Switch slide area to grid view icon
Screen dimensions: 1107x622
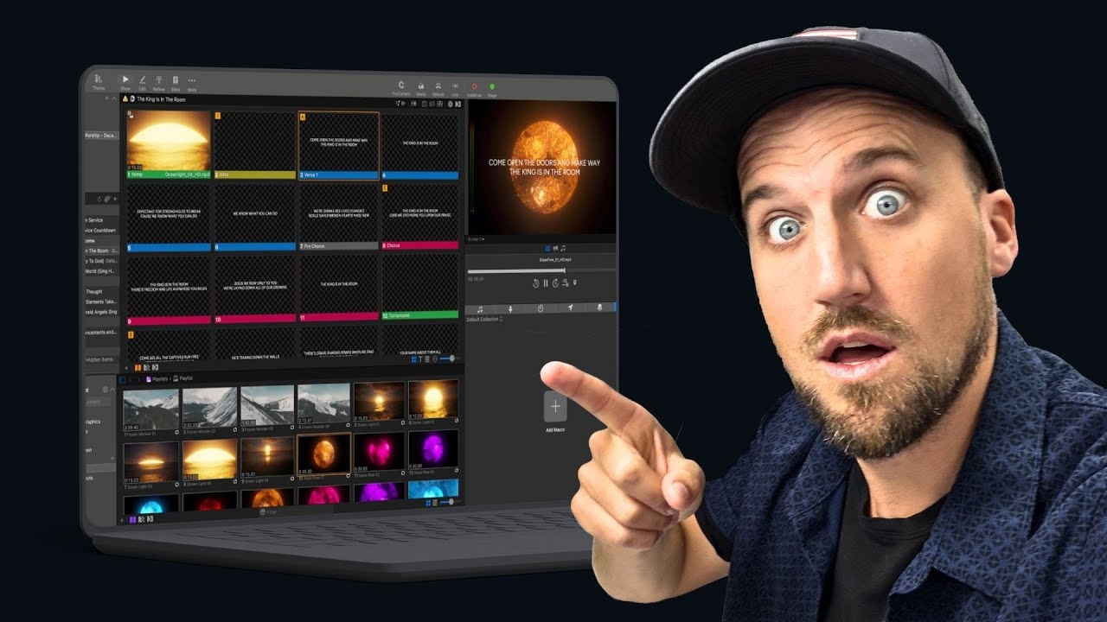[413, 359]
